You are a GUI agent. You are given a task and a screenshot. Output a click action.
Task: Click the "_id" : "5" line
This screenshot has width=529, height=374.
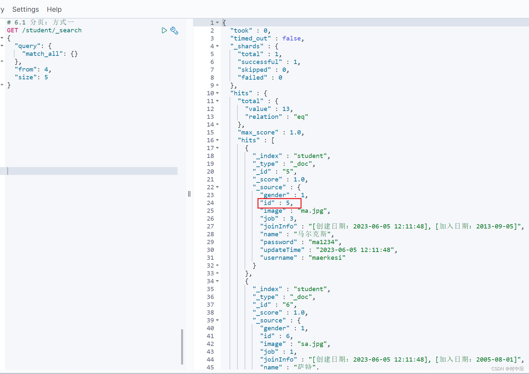click(274, 171)
